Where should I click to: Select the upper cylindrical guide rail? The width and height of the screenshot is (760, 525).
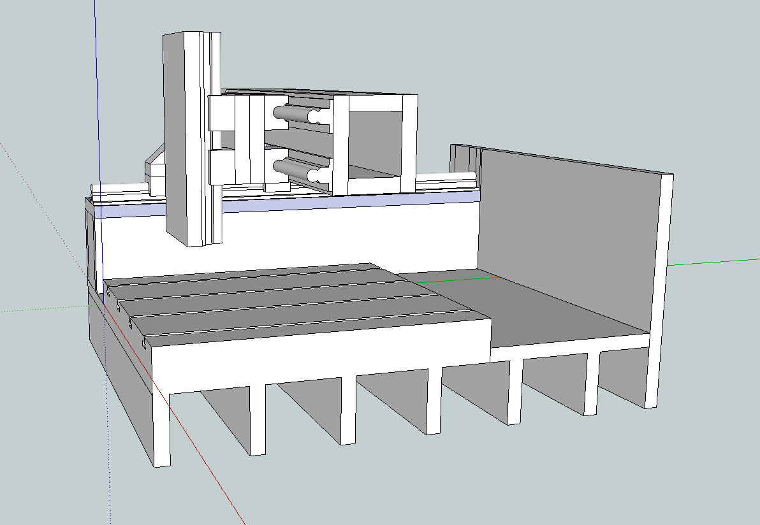[x=296, y=114]
